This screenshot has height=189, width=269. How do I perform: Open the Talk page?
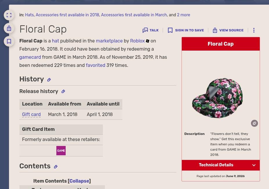tap(150, 30)
